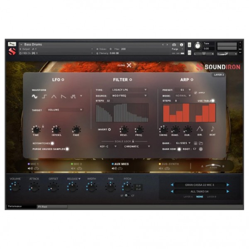
Task: Unmute the SUB-SYNTH speaker icon
Action: pos(161,168)
